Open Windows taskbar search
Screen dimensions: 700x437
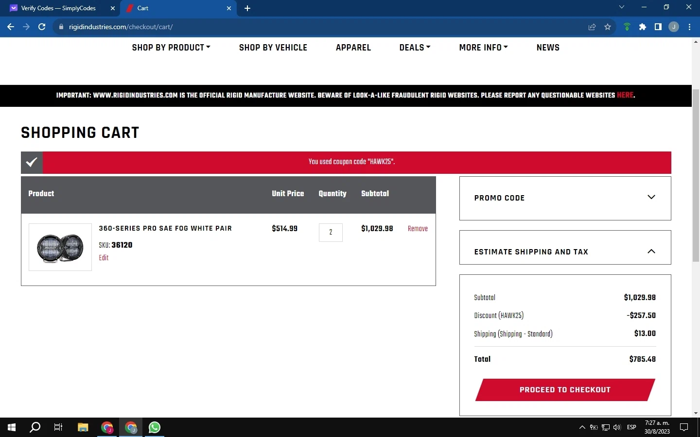coord(35,427)
